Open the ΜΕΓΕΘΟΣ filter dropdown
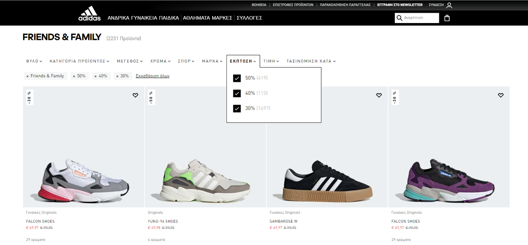Image resolution: width=528 pixels, height=245 pixels. (x=130, y=61)
